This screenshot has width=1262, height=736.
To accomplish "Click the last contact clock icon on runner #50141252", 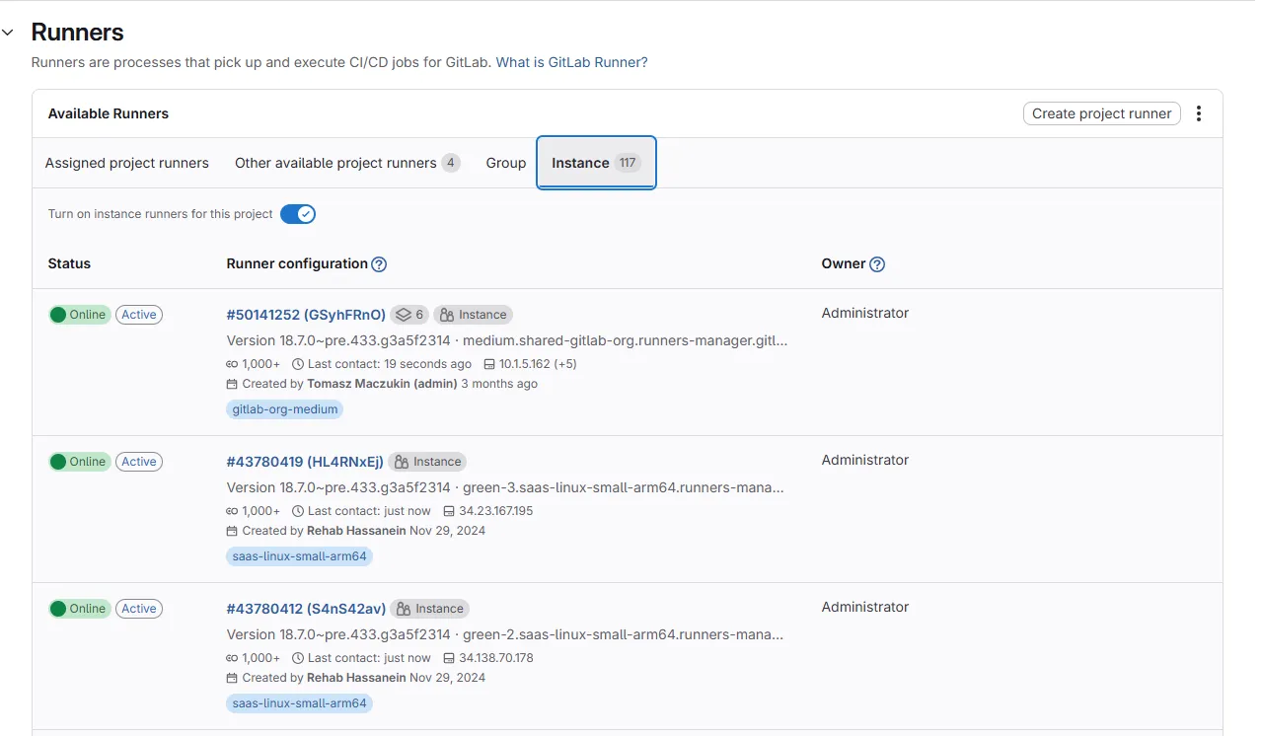I will 298,363.
